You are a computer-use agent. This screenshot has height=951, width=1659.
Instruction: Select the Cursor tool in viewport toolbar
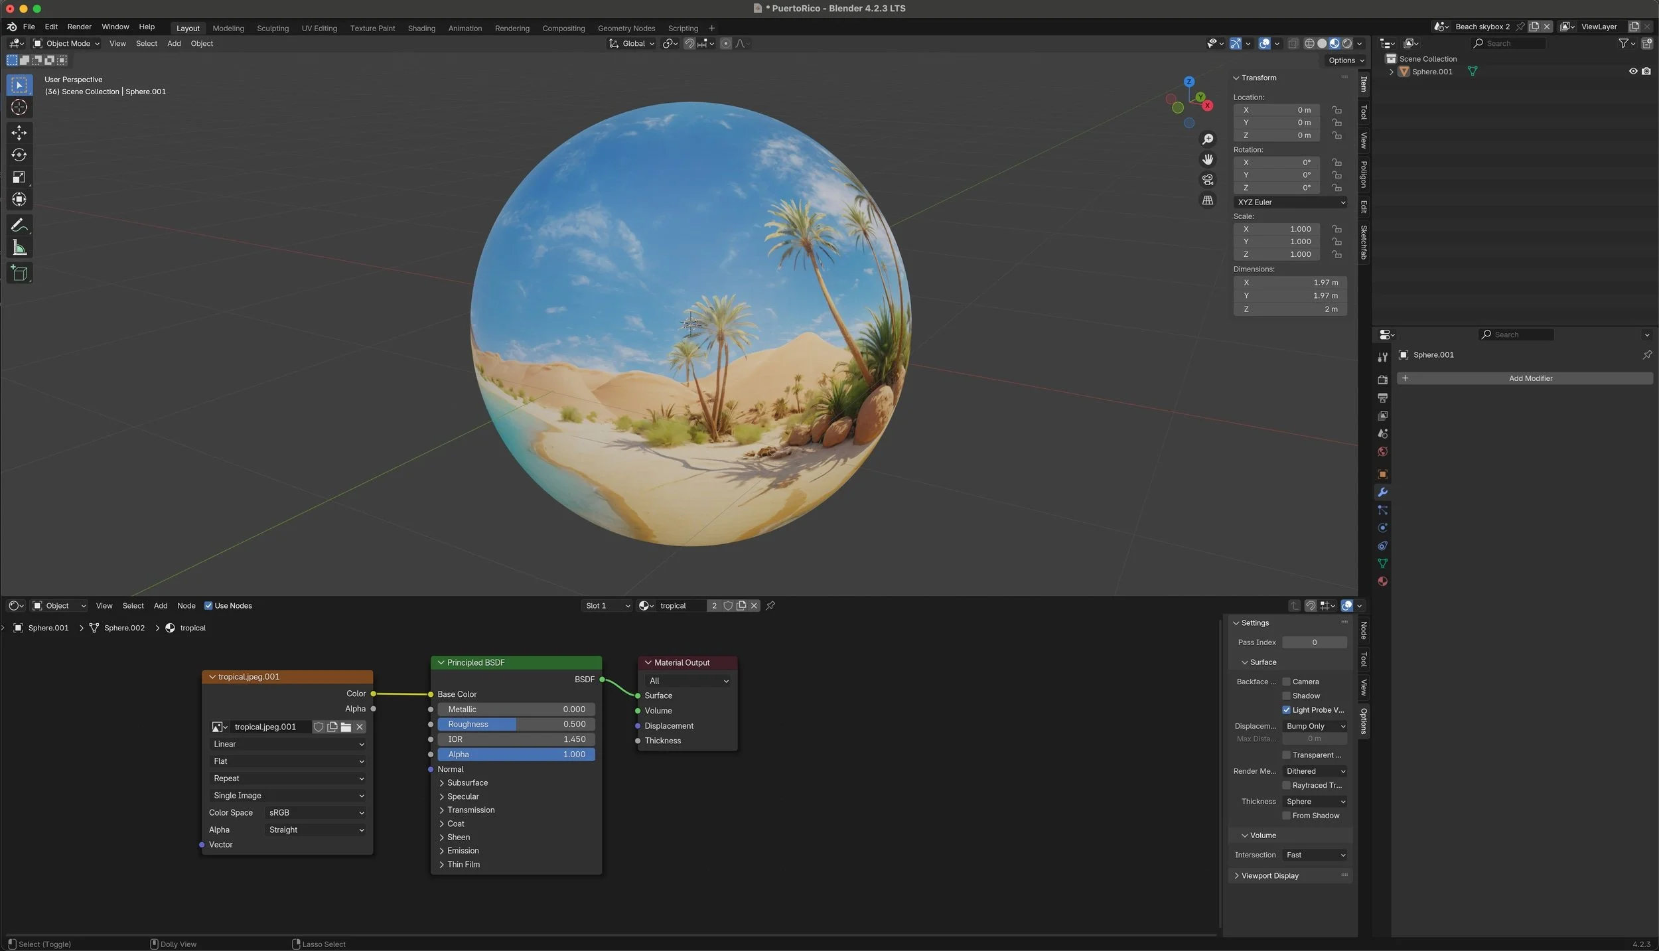(x=19, y=107)
